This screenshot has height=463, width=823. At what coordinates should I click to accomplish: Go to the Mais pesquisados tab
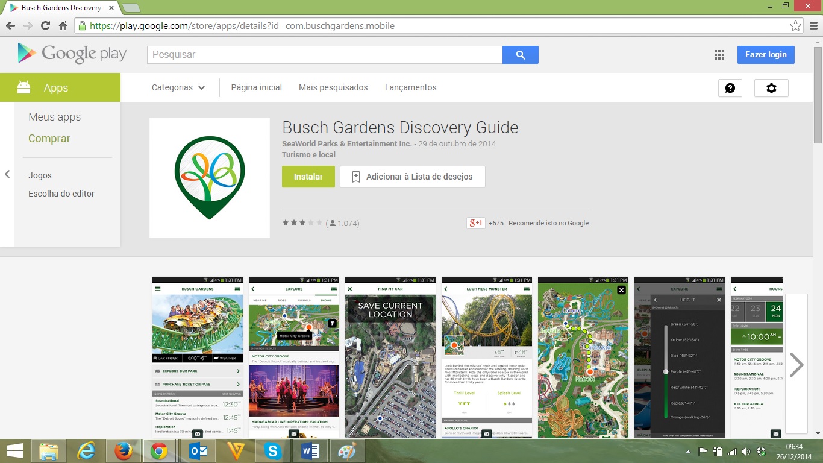[x=333, y=87]
